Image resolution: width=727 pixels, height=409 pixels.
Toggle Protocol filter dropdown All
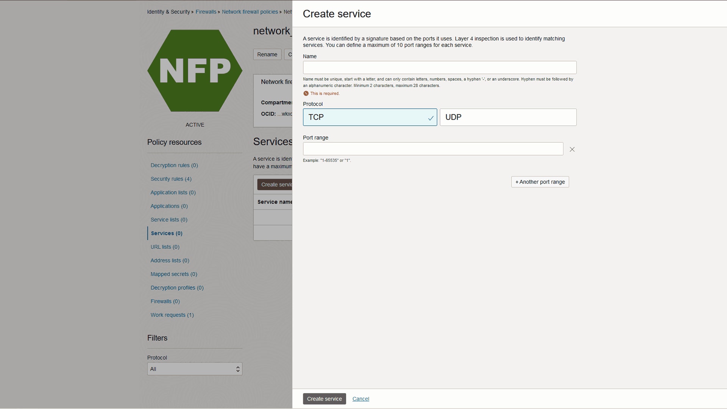coord(194,368)
